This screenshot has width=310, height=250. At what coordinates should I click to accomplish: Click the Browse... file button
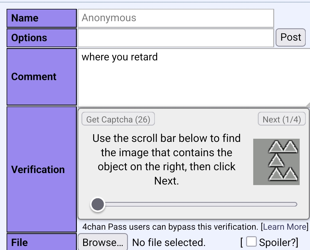click(x=103, y=242)
